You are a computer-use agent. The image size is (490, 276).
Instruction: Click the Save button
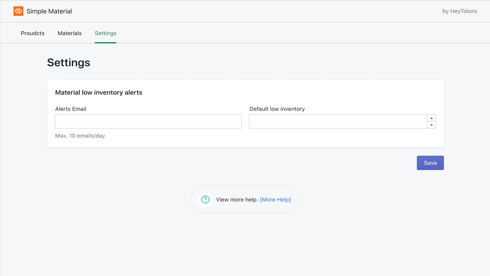430,163
